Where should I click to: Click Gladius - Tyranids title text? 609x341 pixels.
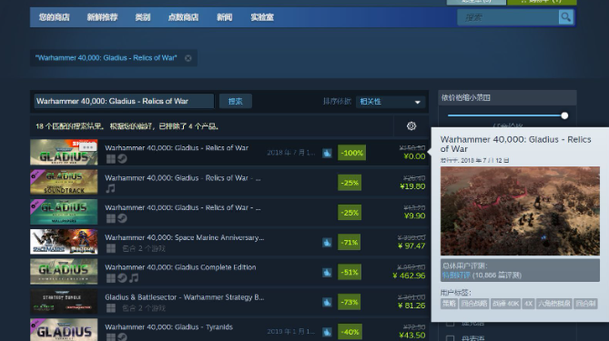coord(168,327)
